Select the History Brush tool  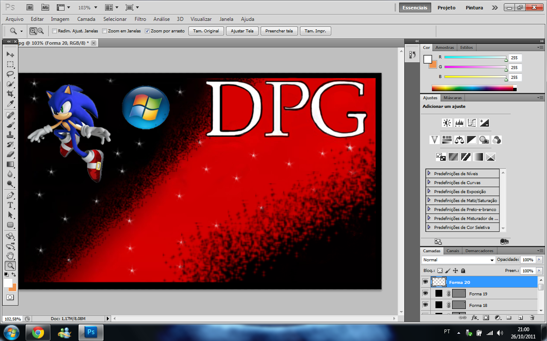(x=10, y=144)
